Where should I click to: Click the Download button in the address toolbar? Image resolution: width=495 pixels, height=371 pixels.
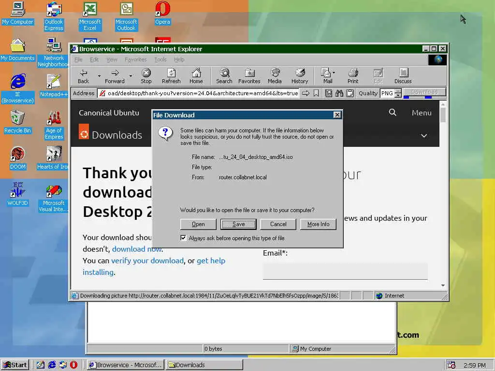[424, 92]
